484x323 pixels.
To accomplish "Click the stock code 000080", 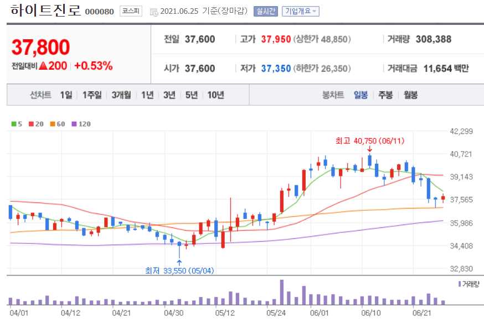I will pyautogui.click(x=99, y=12).
